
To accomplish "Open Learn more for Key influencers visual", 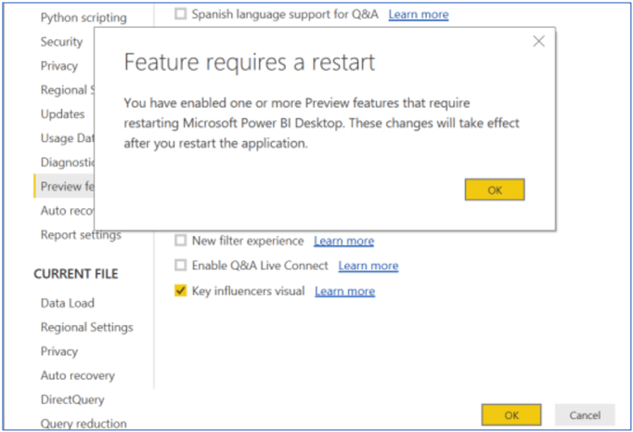I will pos(344,291).
